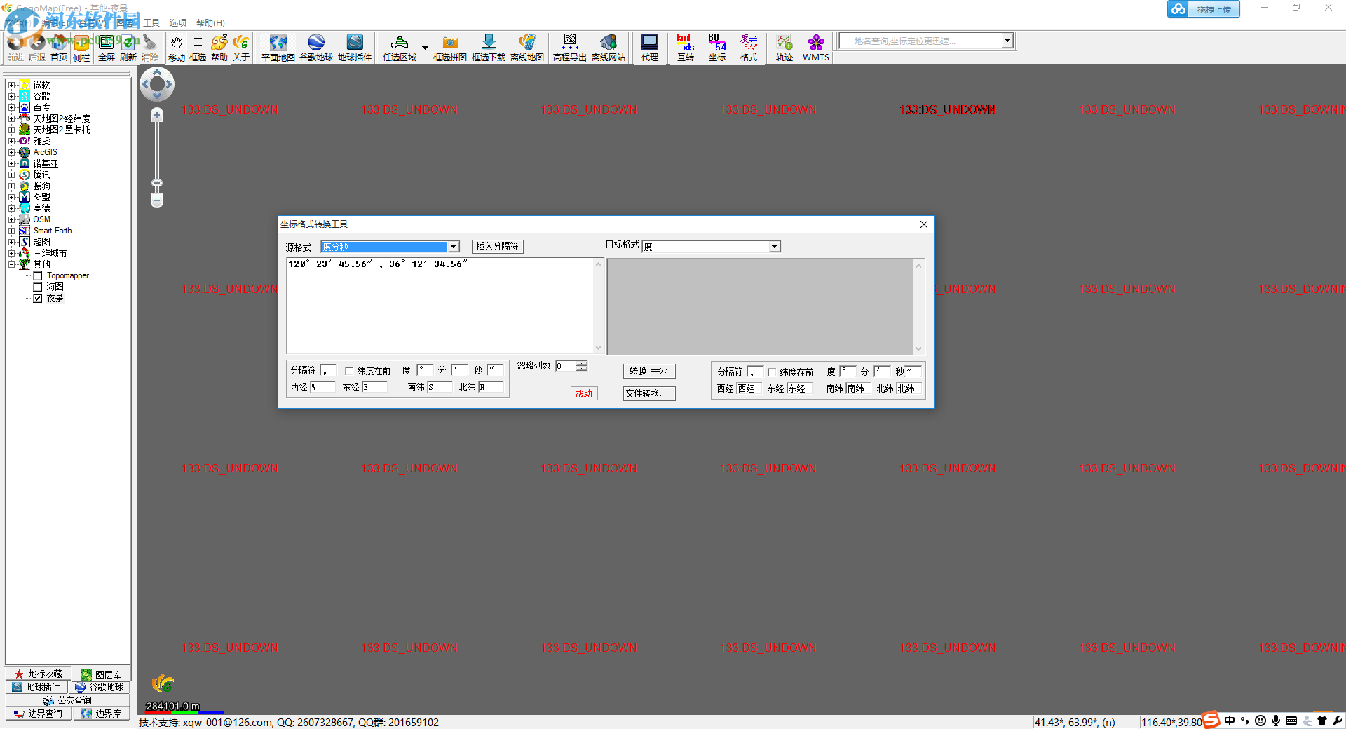Screen dimensions: 1346x729
Task: Start 框选拼图 map stitching
Action: [450, 48]
